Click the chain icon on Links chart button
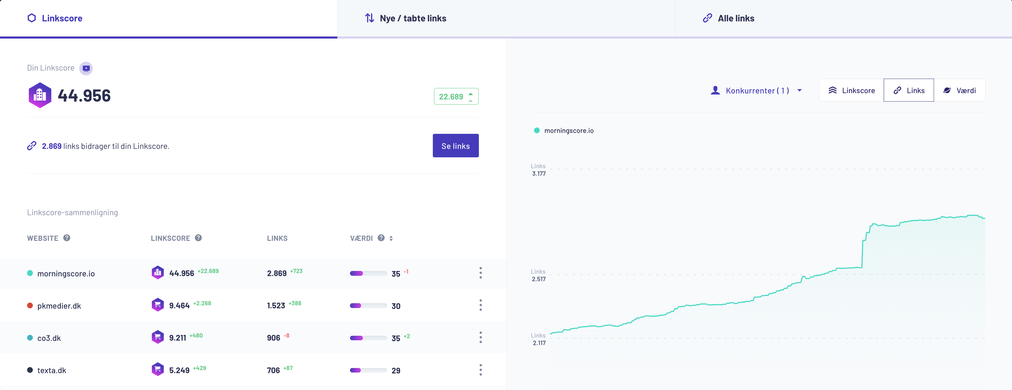Image resolution: width=1012 pixels, height=390 pixels. tap(897, 90)
